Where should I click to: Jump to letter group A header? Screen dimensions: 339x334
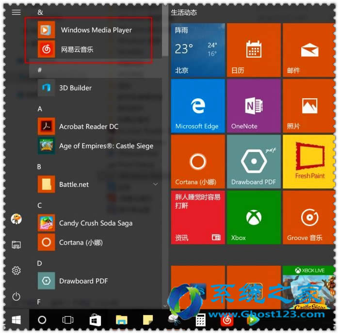click(40, 109)
